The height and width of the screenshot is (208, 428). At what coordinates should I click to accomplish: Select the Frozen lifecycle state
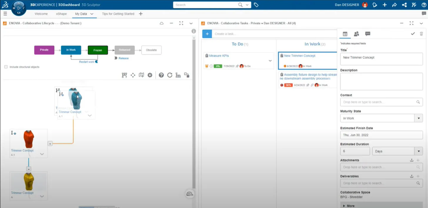coord(98,50)
